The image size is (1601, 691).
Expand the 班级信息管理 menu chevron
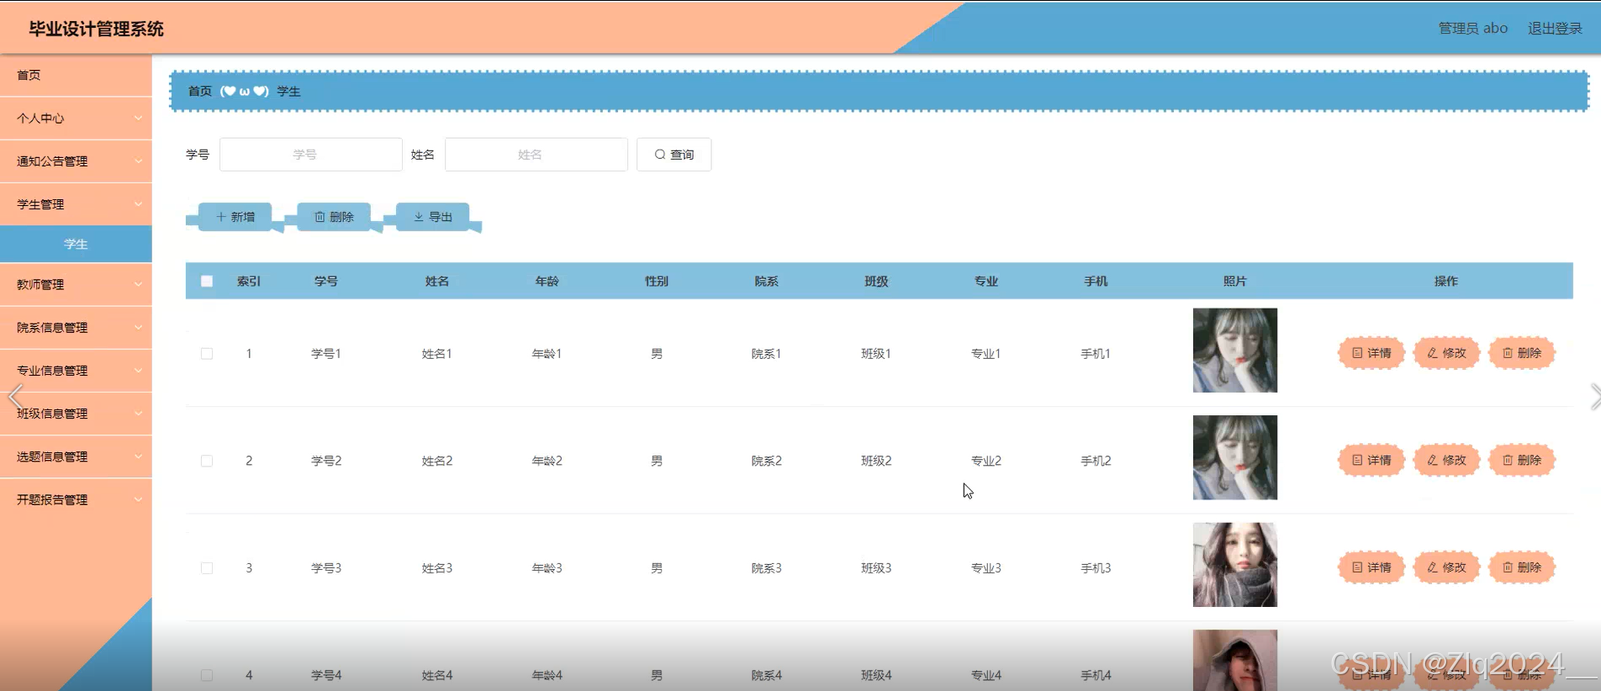138,414
